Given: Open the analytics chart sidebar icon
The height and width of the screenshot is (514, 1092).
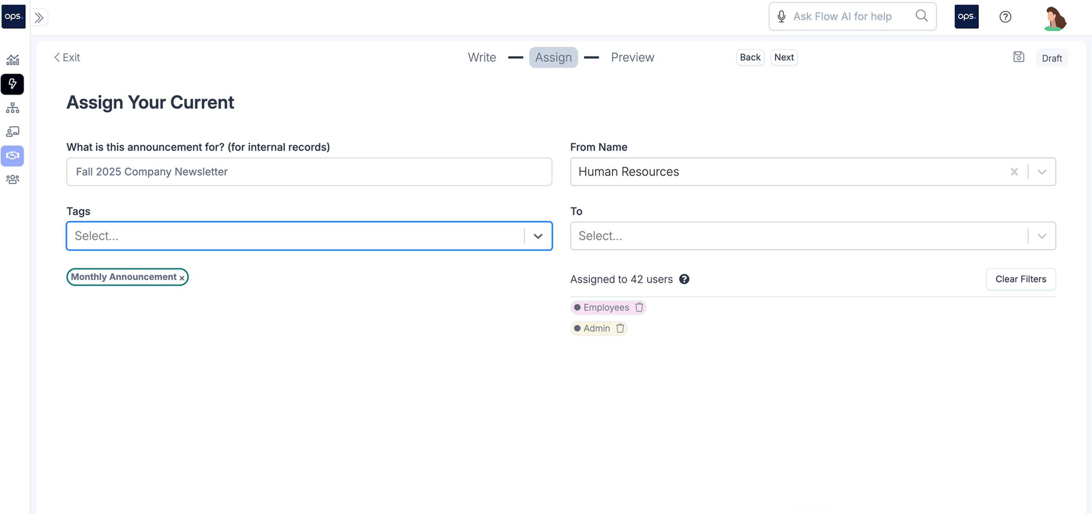Looking at the screenshot, I should coord(12,60).
